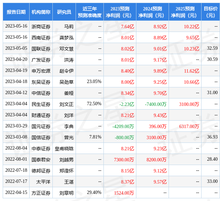Click the 2024预测净利润 column header
This screenshot has height=201, width=220.
pyautogui.click(x=152, y=12)
